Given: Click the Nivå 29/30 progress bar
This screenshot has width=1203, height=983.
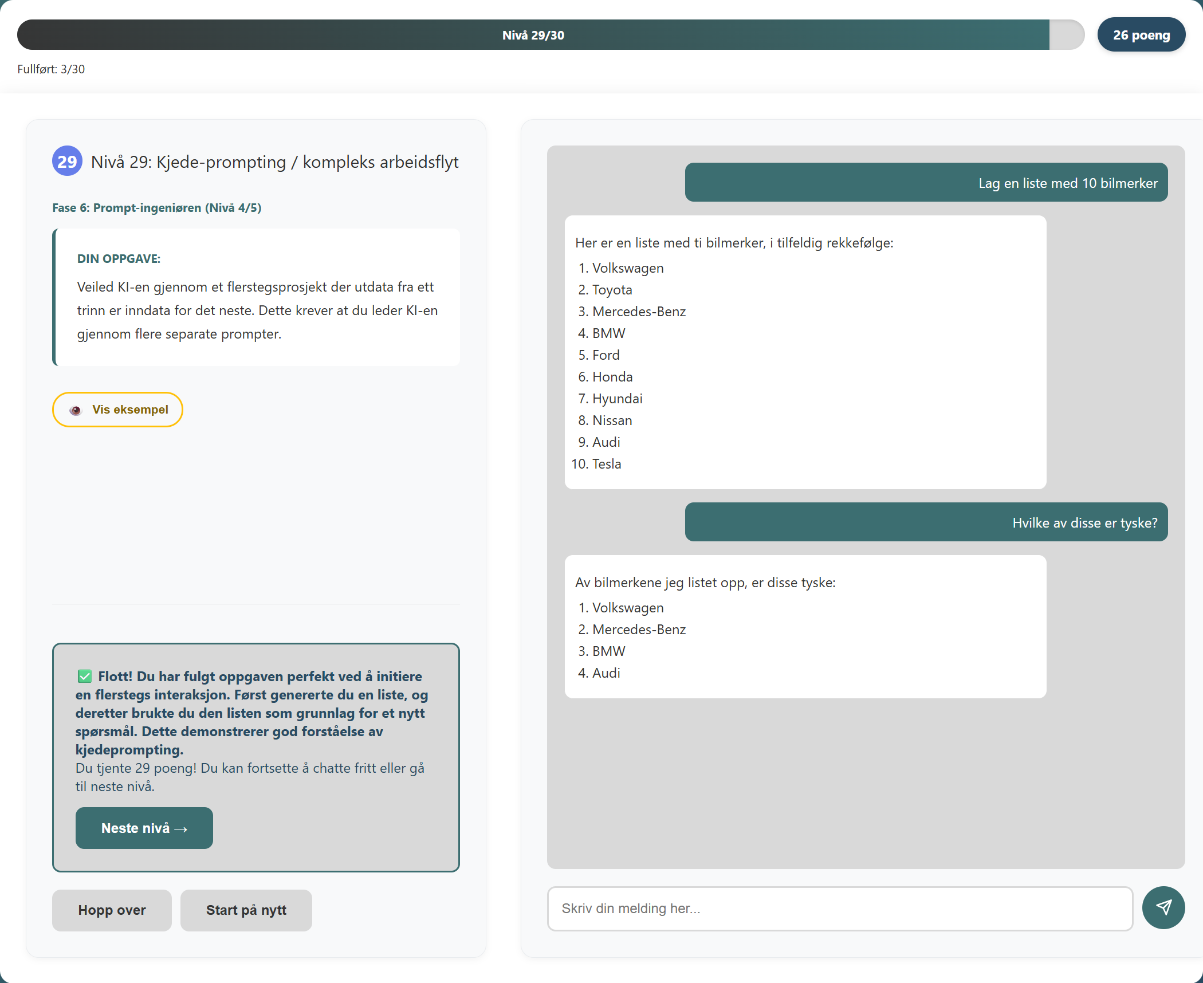Looking at the screenshot, I should [x=551, y=35].
